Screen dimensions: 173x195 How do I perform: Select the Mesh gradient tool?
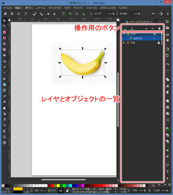(4, 90)
